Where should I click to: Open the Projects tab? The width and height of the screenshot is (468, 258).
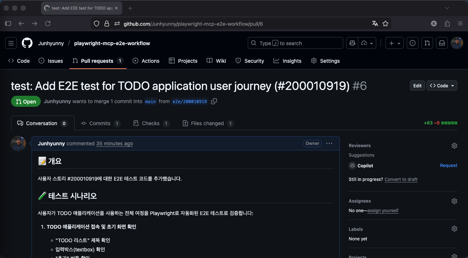(x=183, y=61)
